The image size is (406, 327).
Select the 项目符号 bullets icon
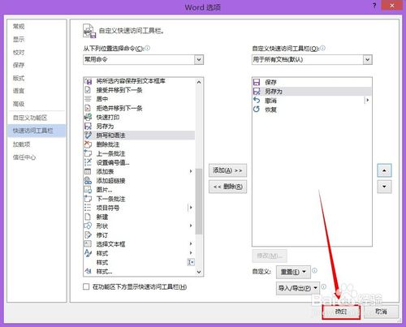(x=88, y=208)
